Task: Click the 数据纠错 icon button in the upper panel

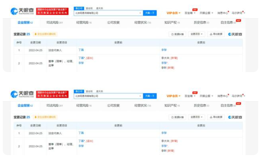Action: click(x=177, y=34)
